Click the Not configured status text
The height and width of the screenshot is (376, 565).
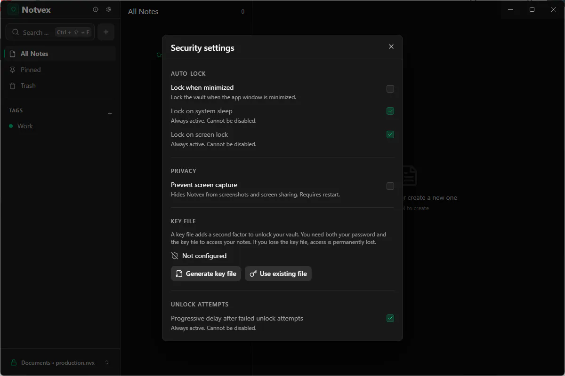[204, 256]
